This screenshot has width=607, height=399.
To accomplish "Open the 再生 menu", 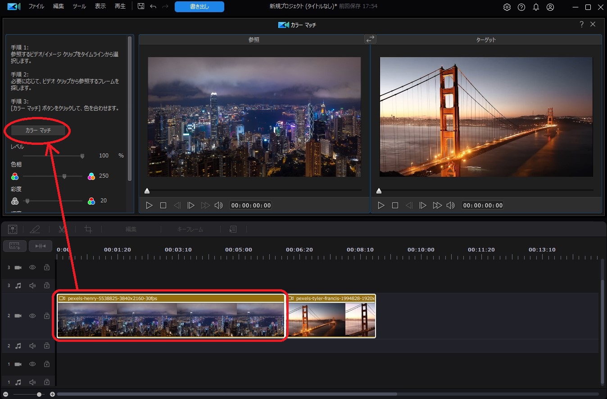I will (x=119, y=7).
